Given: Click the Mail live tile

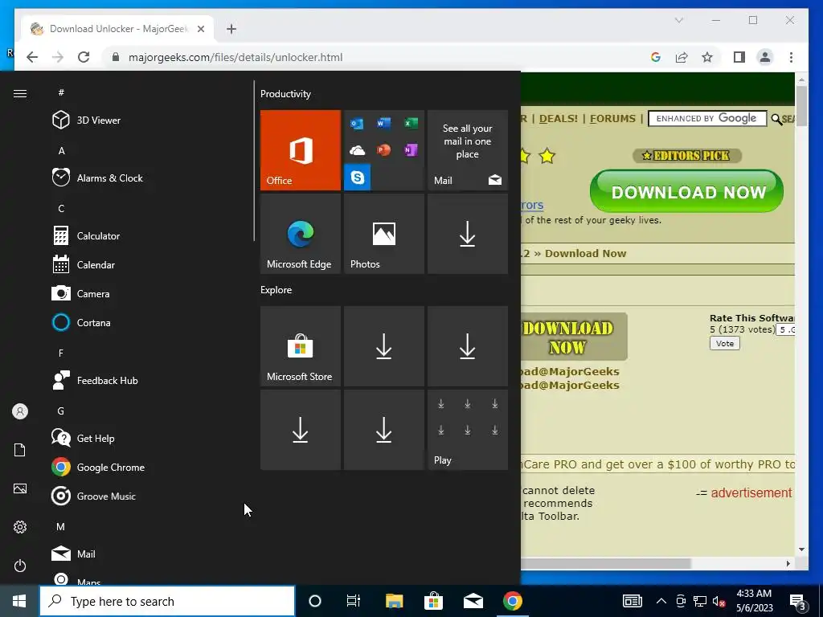Looking at the screenshot, I should (468, 150).
